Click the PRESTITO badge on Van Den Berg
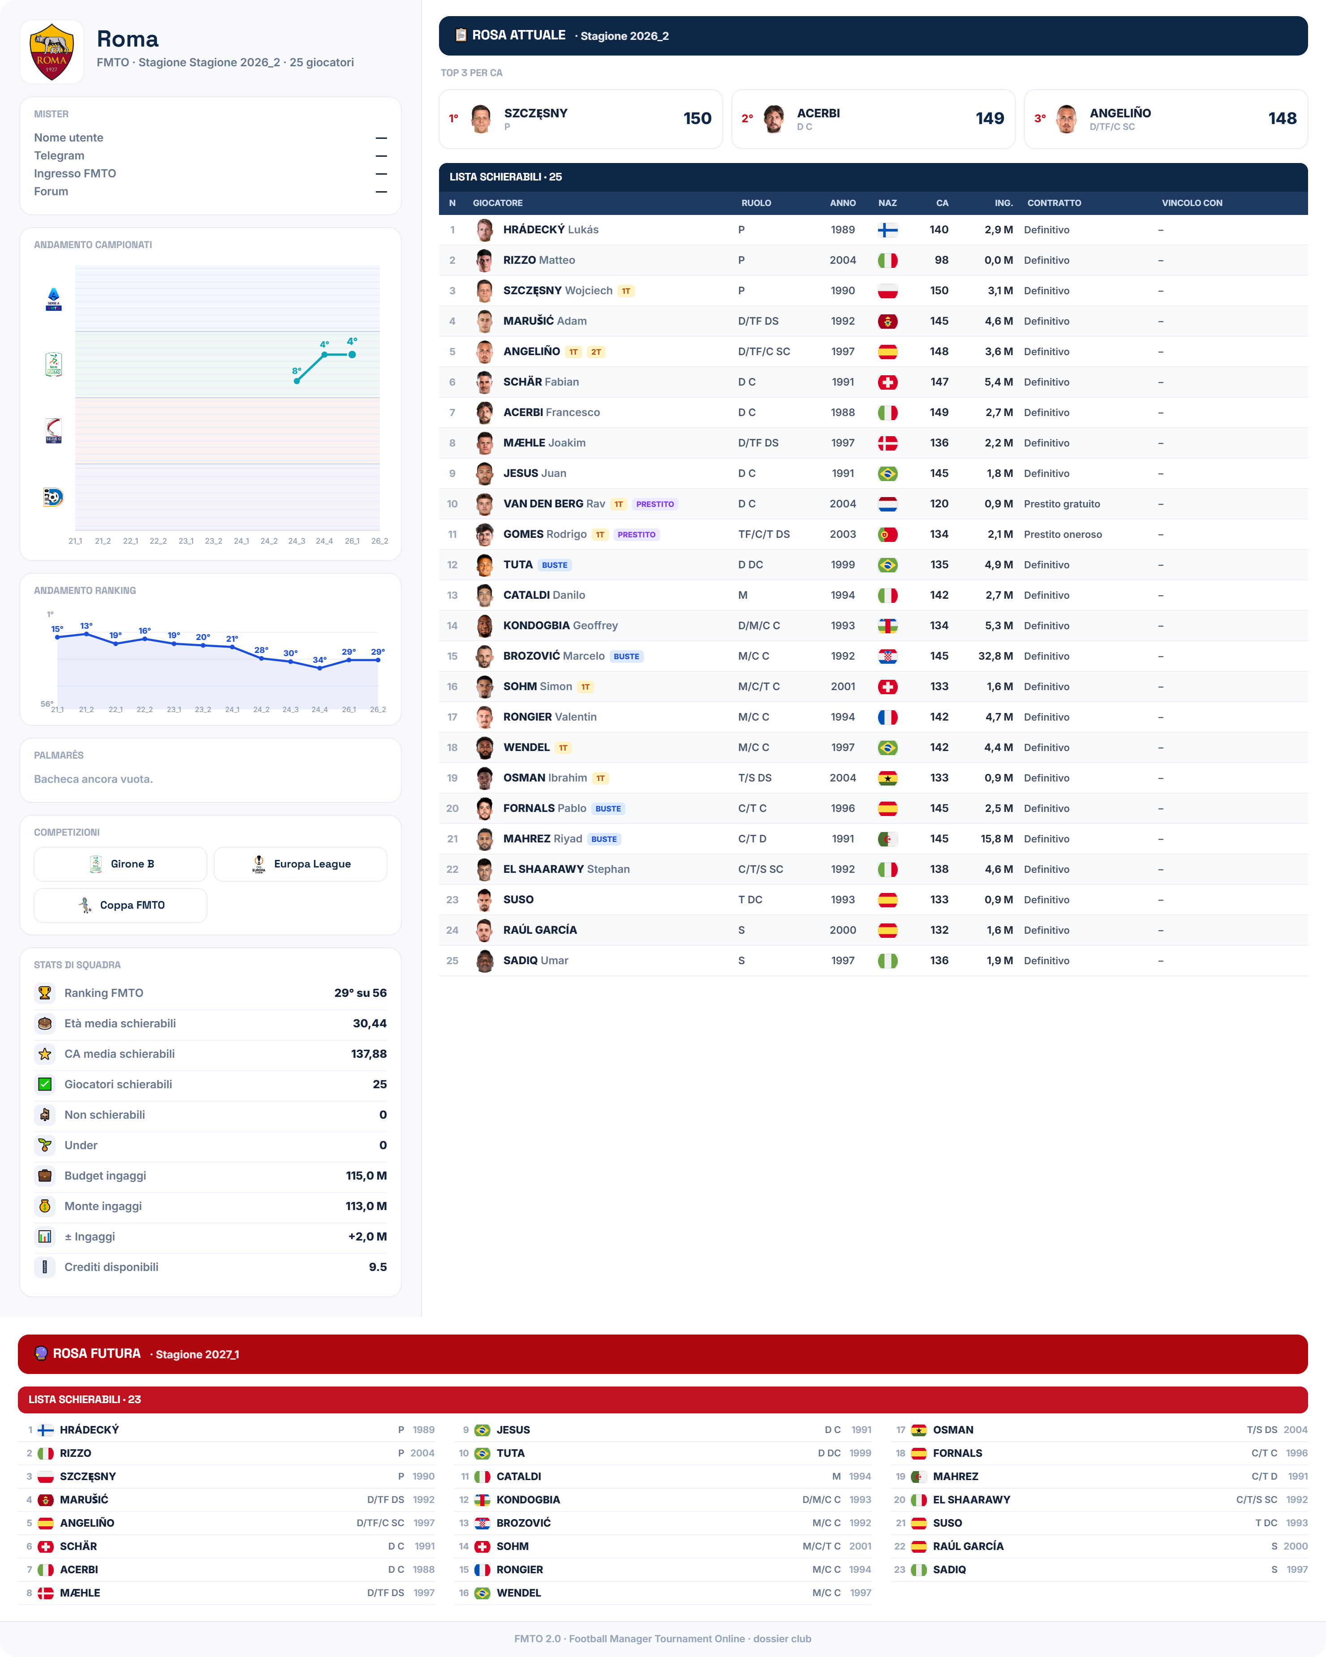 point(655,504)
